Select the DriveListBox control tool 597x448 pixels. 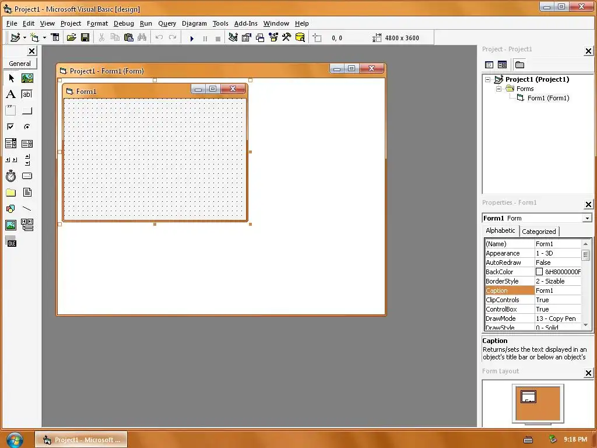27,176
